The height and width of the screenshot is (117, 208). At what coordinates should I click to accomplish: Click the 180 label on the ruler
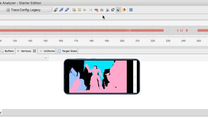(x=91, y=41)
